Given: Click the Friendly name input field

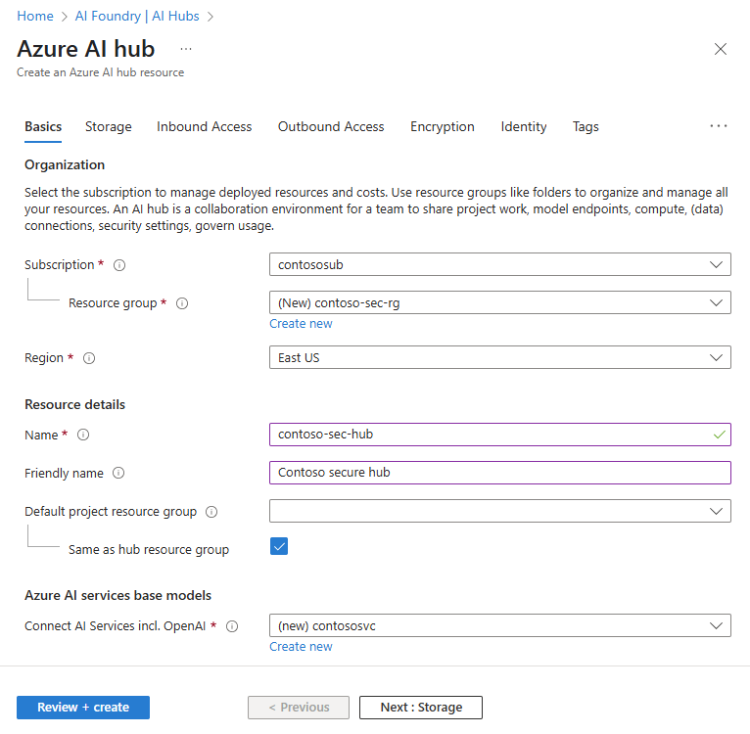Looking at the screenshot, I should pyautogui.click(x=500, y=473).
